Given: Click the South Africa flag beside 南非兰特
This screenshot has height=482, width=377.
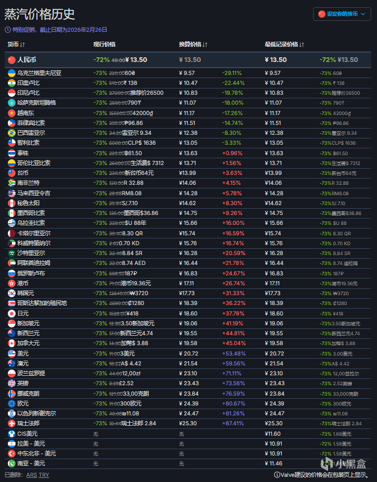Looking at the screenshot, I should click(x=11, y=183).
